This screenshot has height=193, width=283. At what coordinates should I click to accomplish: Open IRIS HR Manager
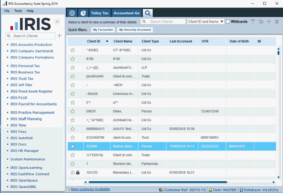[24, 150]
